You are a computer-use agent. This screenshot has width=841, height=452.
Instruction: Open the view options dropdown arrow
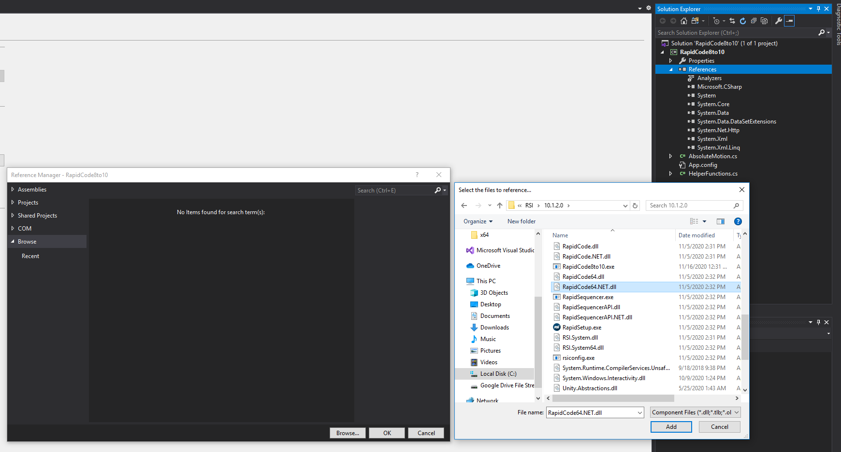(704, 221)
